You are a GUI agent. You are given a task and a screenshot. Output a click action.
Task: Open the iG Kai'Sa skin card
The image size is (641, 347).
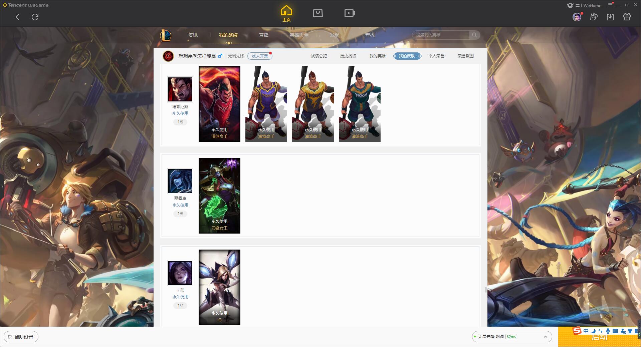point(219,287)
